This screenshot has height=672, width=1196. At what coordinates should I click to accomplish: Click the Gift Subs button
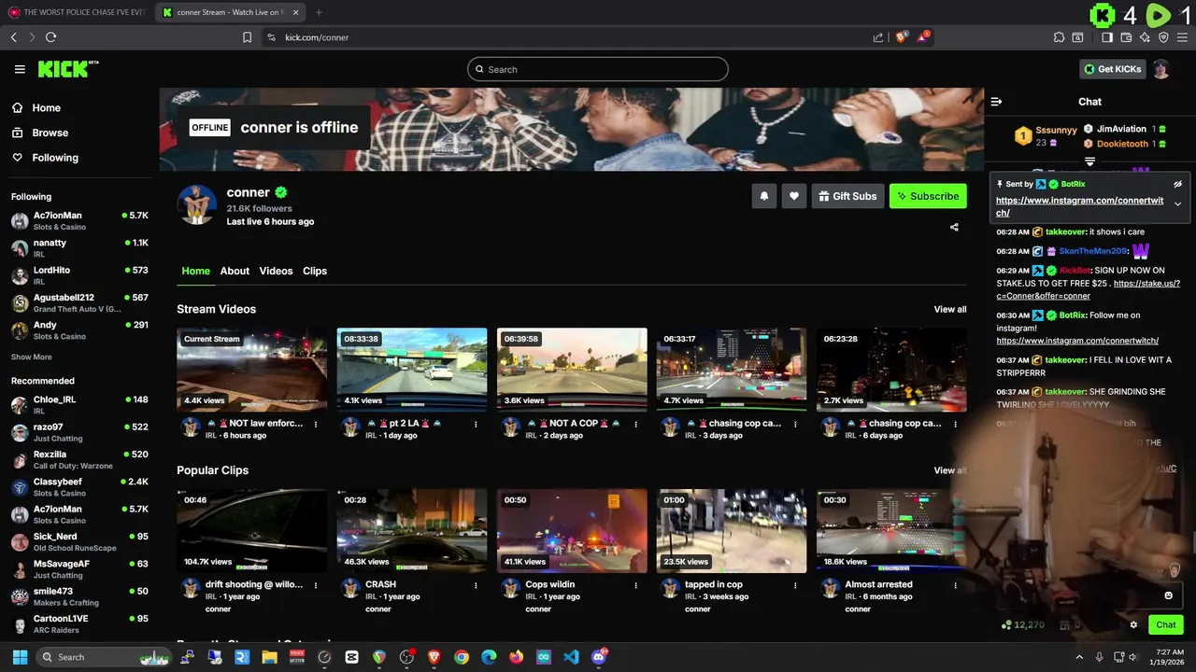click(x=848, y=196)
